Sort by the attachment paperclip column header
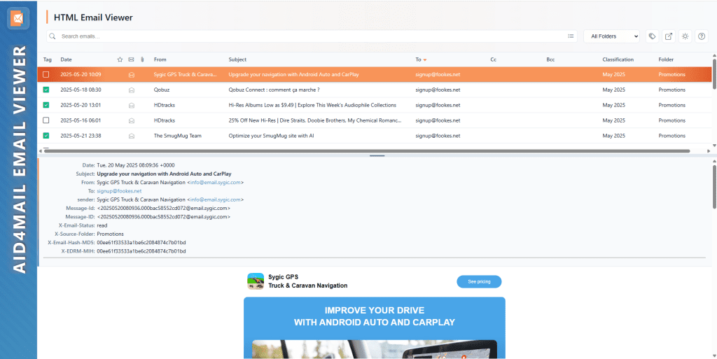The height and width of the screenshot is (359, 717). click(142, 59)
